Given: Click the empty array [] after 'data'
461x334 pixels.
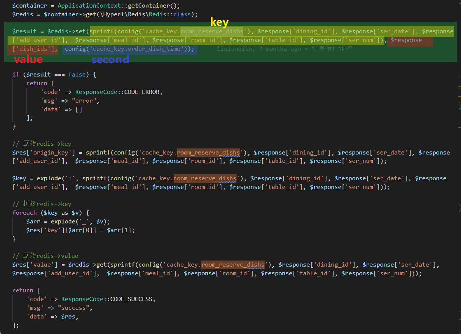Looking at the screenshot, I should pyautogui.click(x=78, y=109).
